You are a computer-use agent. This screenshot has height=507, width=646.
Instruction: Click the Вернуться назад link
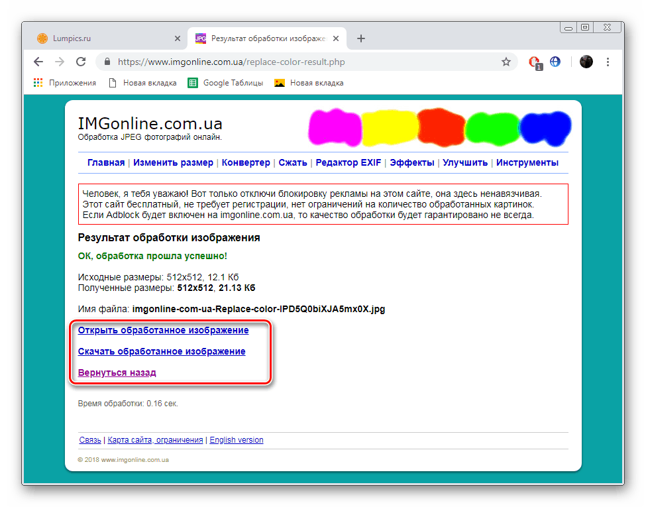coord(117,372)
